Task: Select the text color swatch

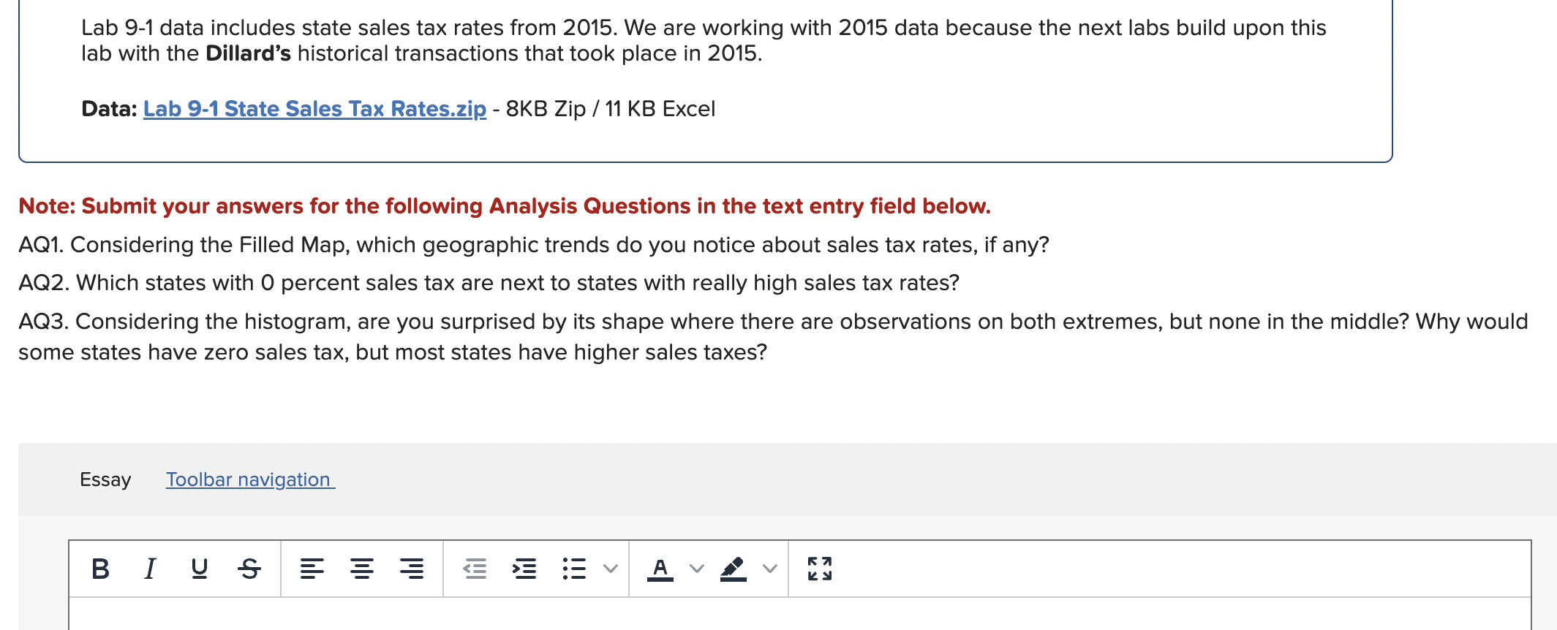Action: click(x=660, y=569)
